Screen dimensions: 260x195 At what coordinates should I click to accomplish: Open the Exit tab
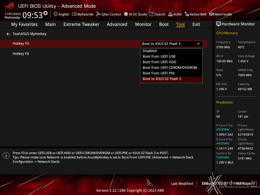click(x=196, y=24)
